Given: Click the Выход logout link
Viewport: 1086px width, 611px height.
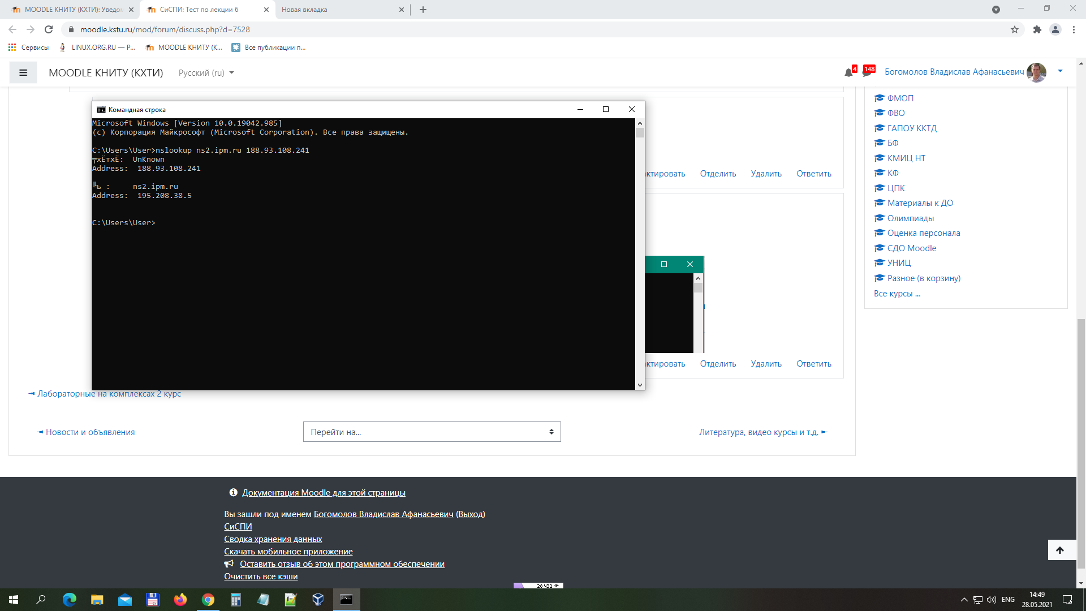Looking at the screenshot, I should click(x=471, y=514).
